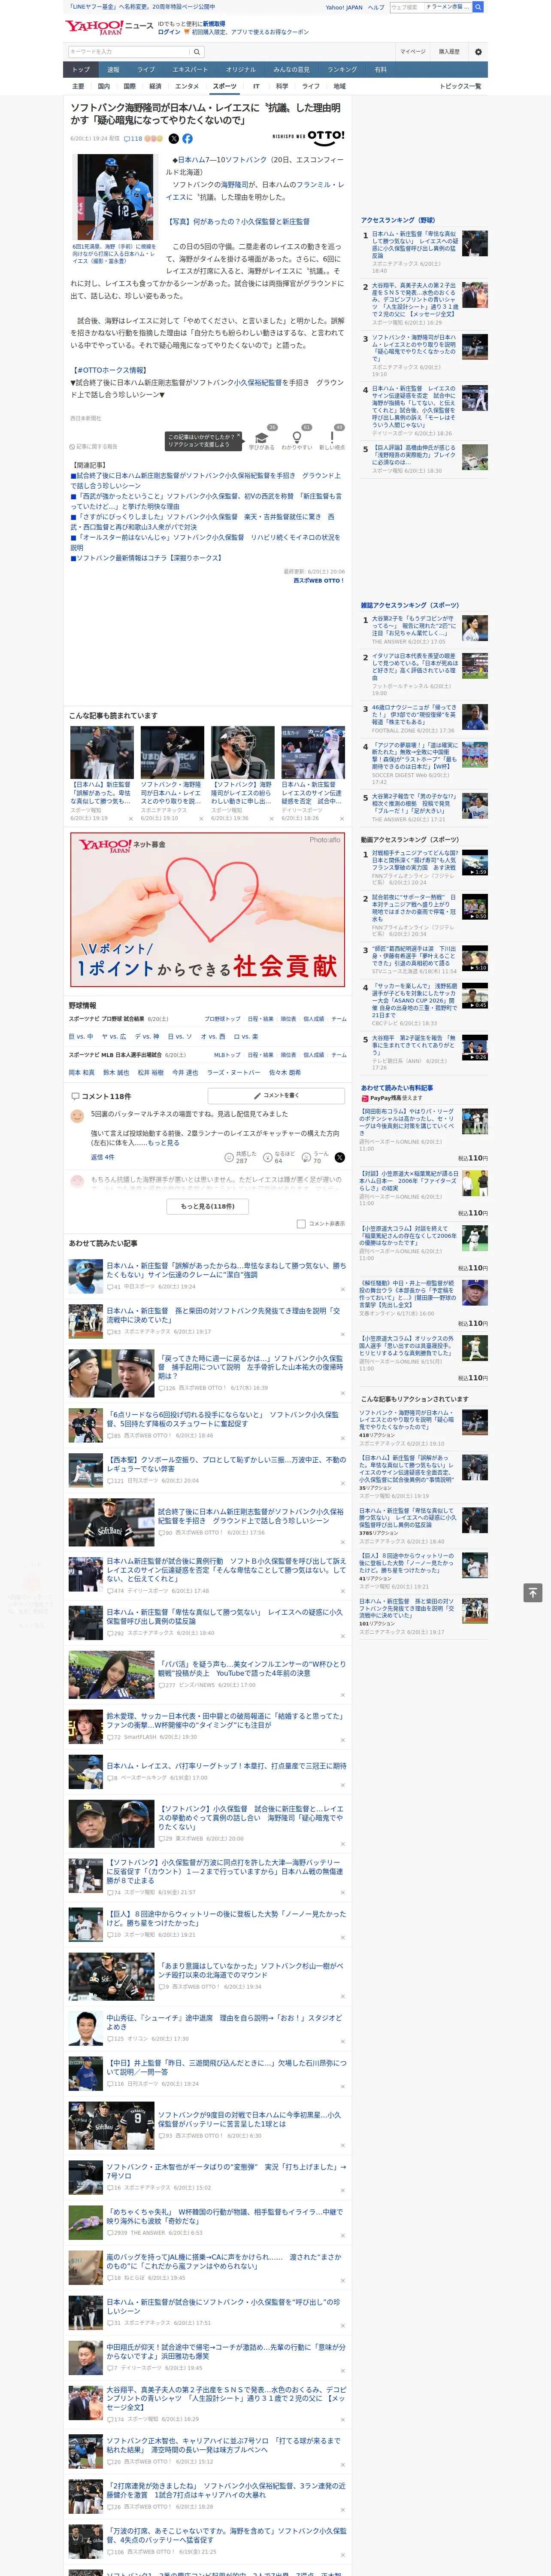Play the first sports video ranking thumbnail

pos(474,863)
